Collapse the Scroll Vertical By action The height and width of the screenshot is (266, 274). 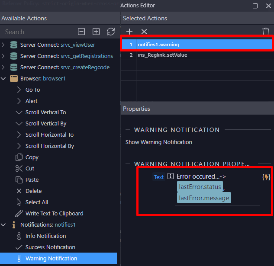[x=19, y=123]
